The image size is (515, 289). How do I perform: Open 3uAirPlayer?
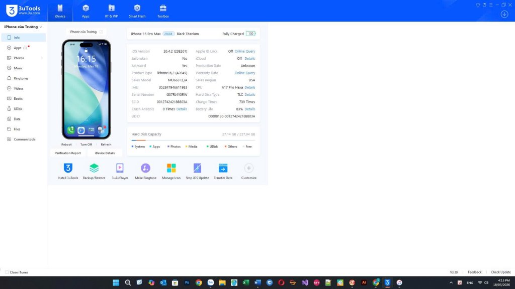[x=120, y=171]
